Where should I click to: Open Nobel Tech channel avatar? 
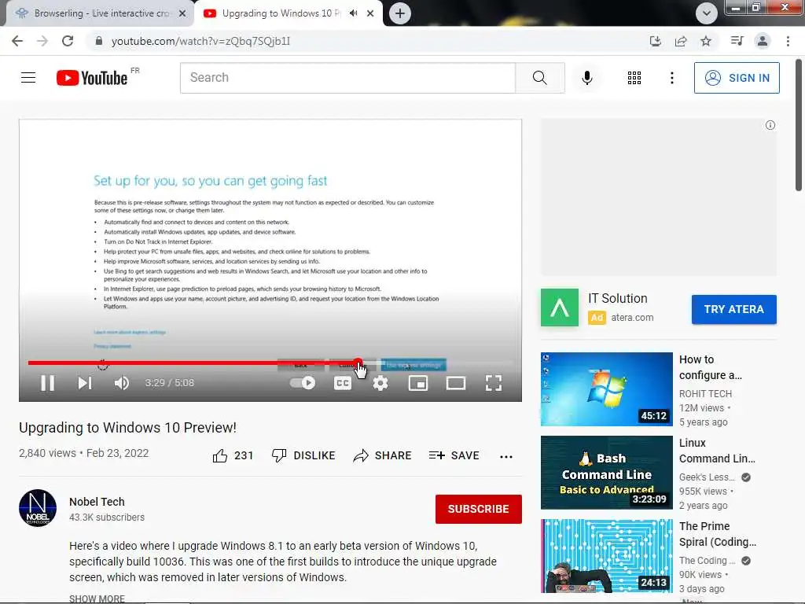(38, 508)
